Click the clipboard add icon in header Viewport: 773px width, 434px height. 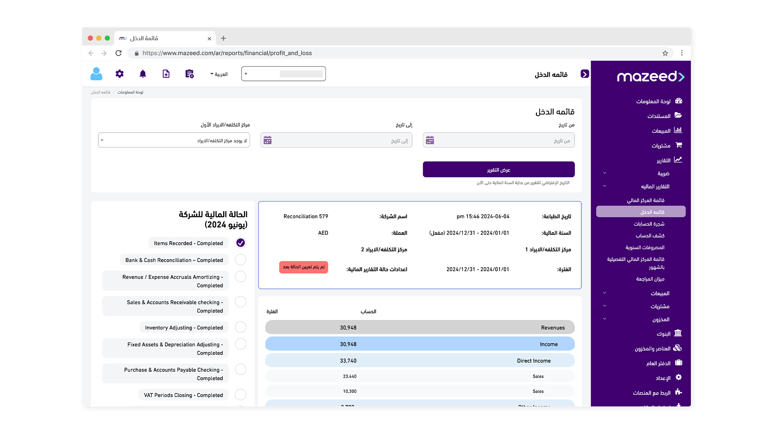pyautogui.click(x=189, y=74)
